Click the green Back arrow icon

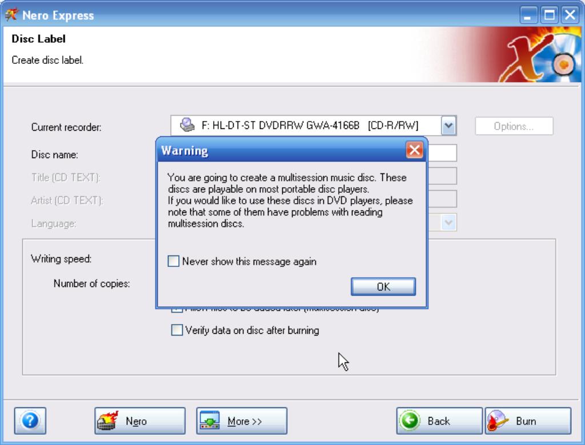(x=410, y=421)
